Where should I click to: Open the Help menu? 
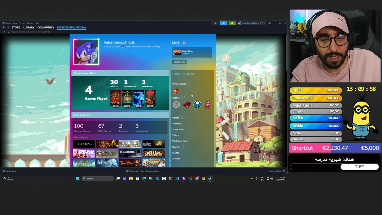[37, 23]
